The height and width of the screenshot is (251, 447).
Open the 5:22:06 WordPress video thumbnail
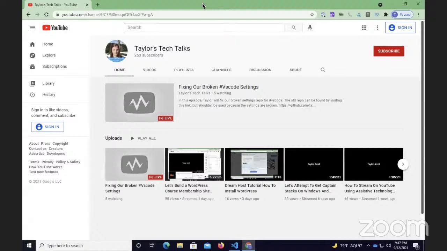pos(195,164)
